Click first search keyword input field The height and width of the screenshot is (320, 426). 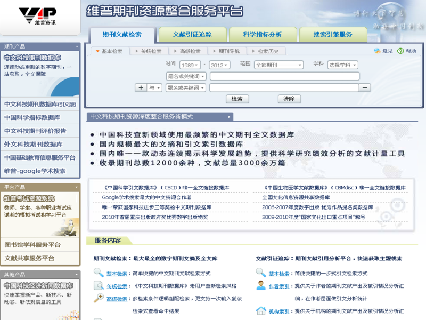pos(285,76)
